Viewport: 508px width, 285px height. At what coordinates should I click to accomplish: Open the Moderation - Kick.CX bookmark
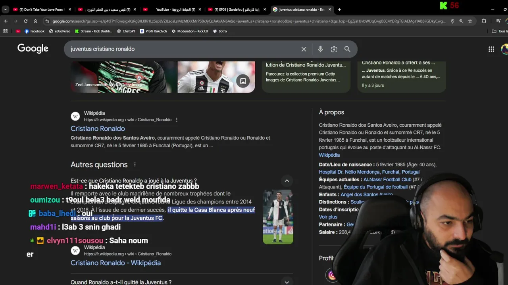pyautogui.click(x=190, y=31)
